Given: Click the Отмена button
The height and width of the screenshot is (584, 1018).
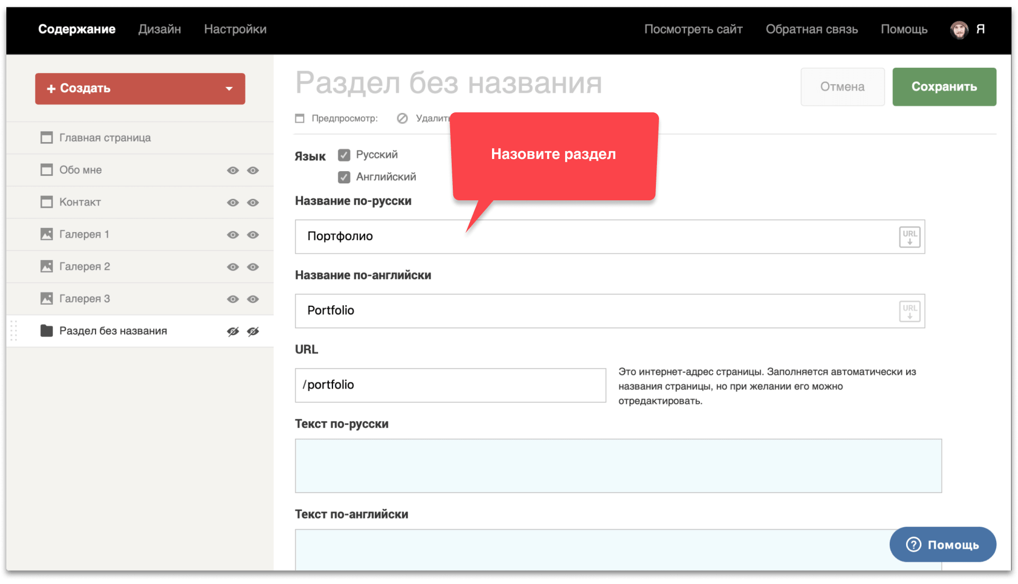Looking at the screenshot, I should pyautogui.click(x=842, y=86).
